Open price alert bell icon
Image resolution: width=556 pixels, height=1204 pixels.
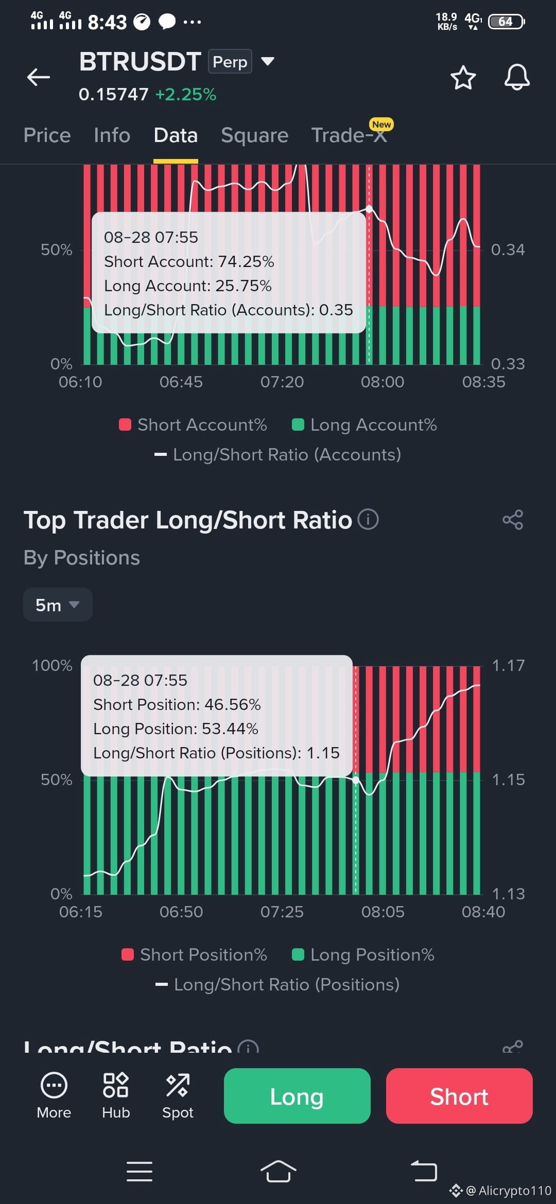click(x=516, y=78)
